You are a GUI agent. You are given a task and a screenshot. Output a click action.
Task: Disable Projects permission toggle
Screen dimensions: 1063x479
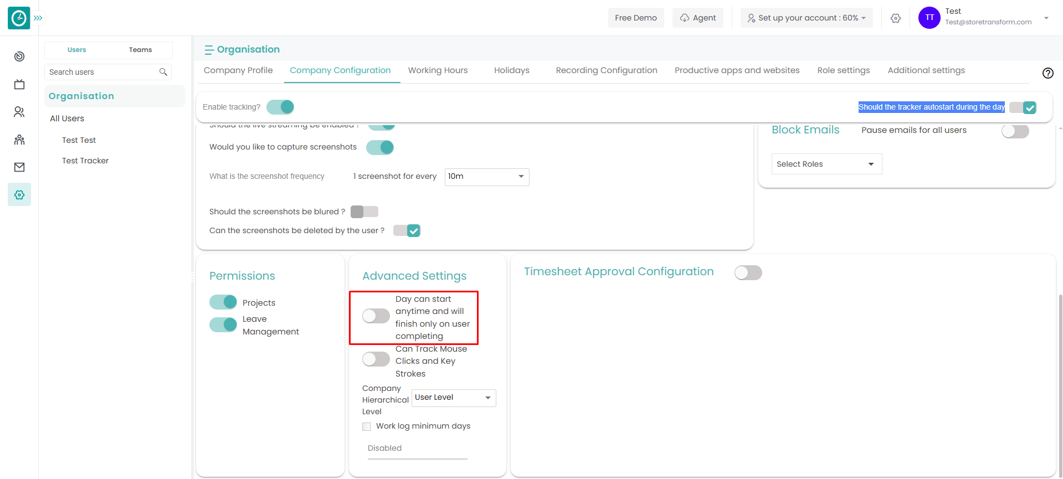[223, 302]
